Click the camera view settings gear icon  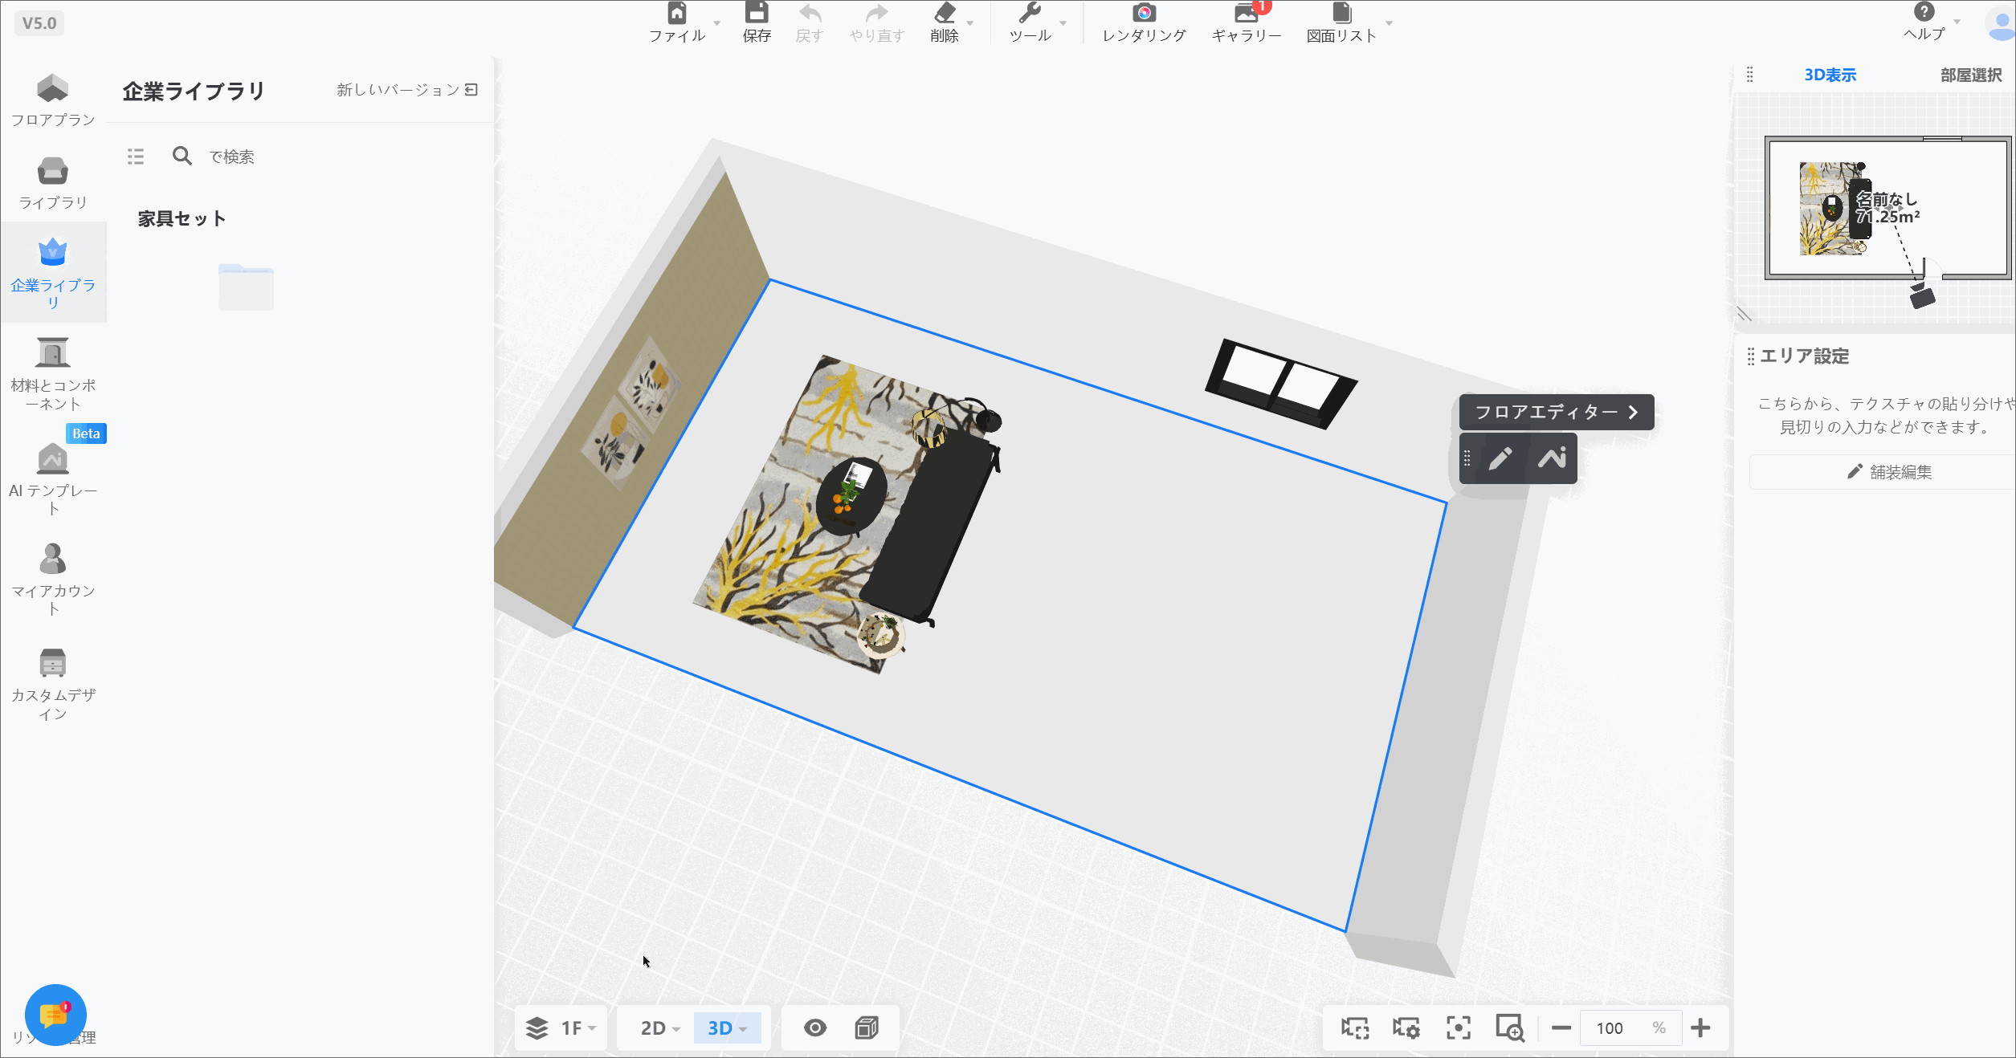(1406, 1027)
